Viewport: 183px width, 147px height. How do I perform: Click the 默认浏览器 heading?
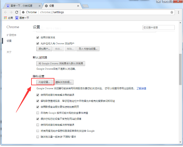[40, 57]
